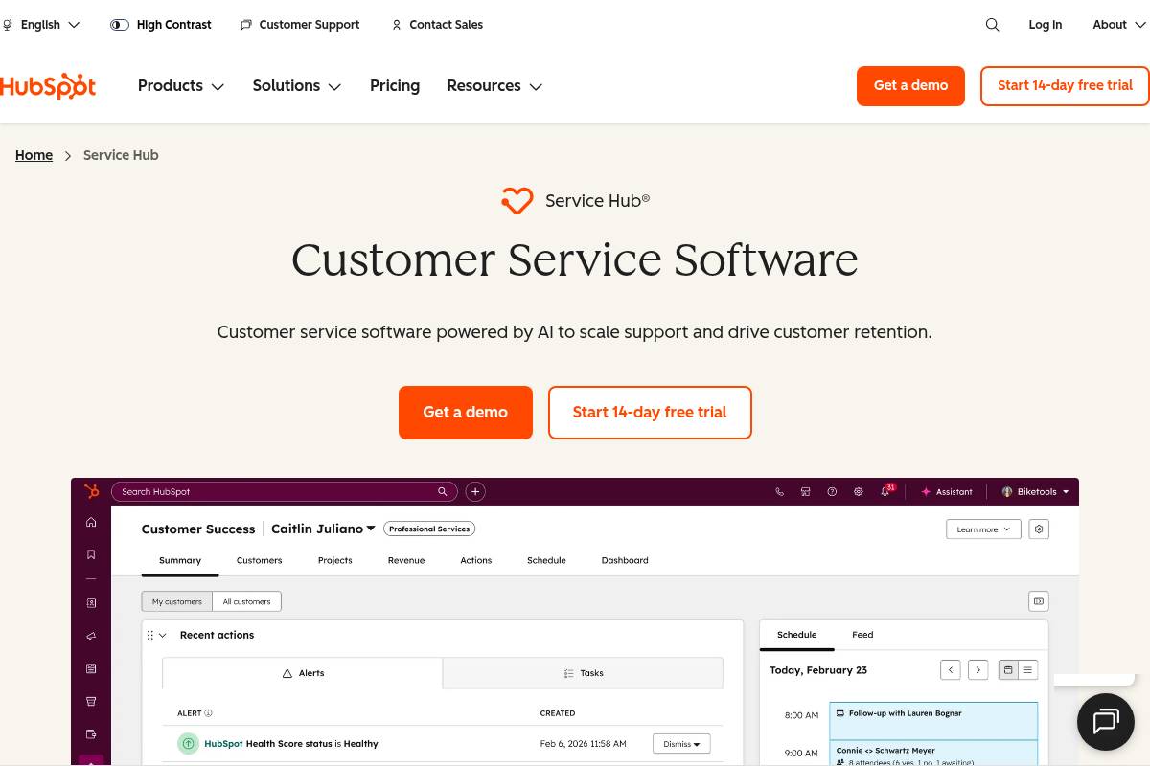Click the info icon next to ALERT
This screenshot has height=766, width=1150.
click(209, 713)
